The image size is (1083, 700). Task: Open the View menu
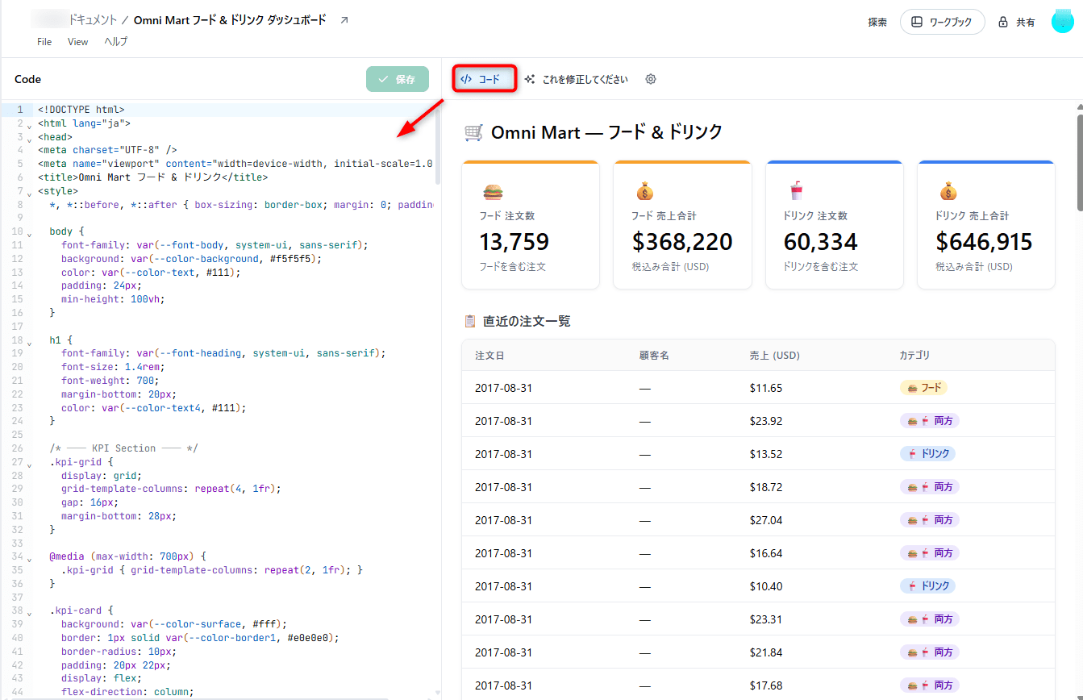pos(78,42)
